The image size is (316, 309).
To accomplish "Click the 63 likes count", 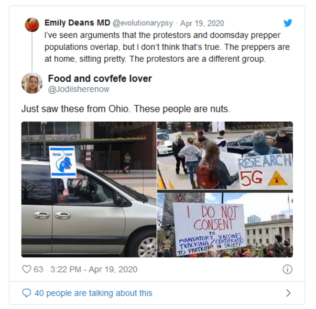I will click(38, 269).
